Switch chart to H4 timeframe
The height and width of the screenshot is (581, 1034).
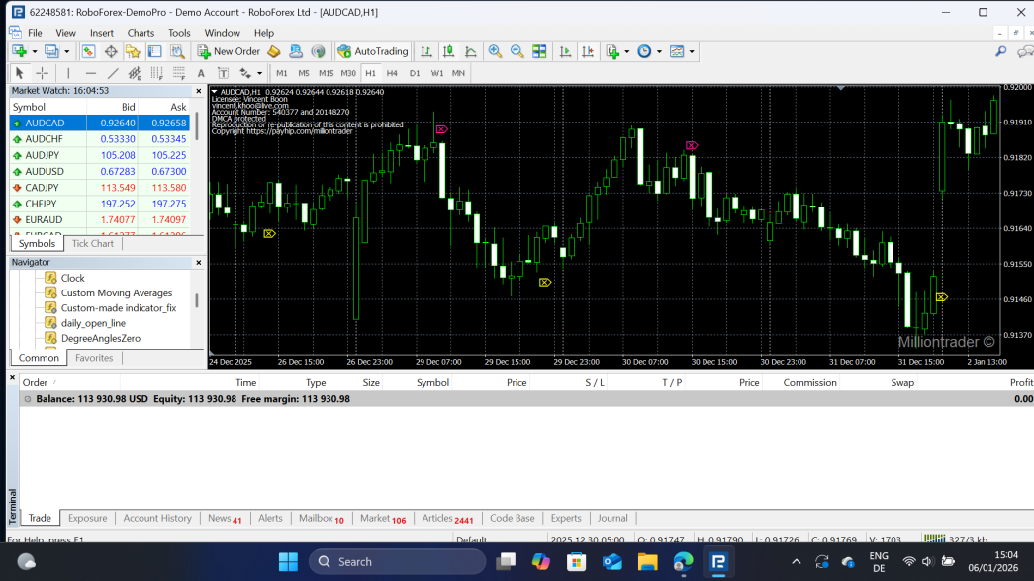[x=392, y=73]
